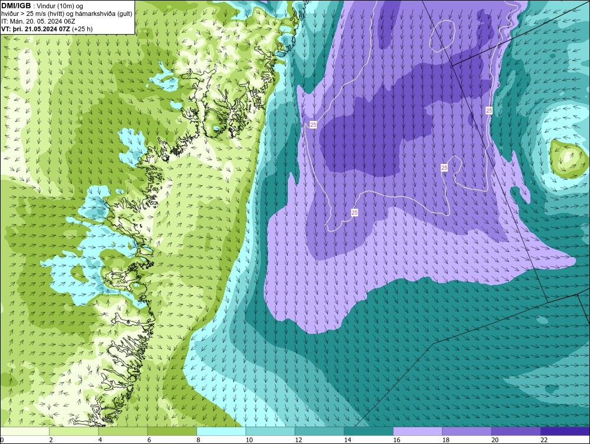The height and width of the screenshot is (444, 590).
Task: Click the legend scale value 16
Action: click(396, 440)
